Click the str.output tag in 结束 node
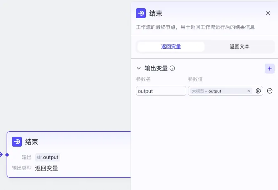 point(48,157)
